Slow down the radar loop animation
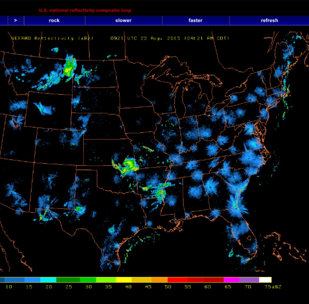The width and height of the screenshot is (309, 304). (x=123, y=20)
